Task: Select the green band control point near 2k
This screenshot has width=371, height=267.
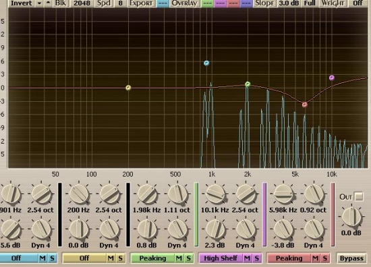Action: [248, 84]
